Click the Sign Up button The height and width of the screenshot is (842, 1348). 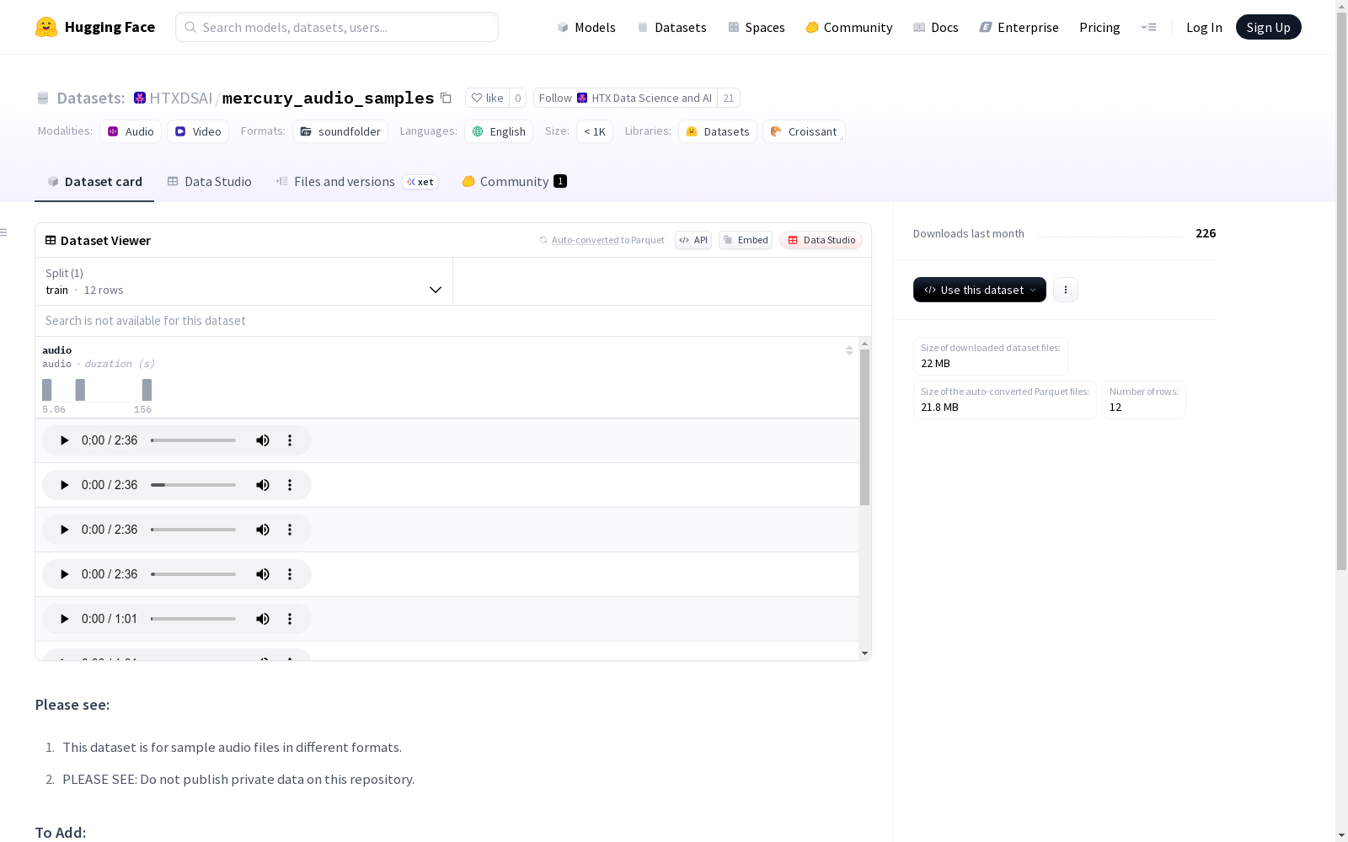click(x=1268, y=27)
